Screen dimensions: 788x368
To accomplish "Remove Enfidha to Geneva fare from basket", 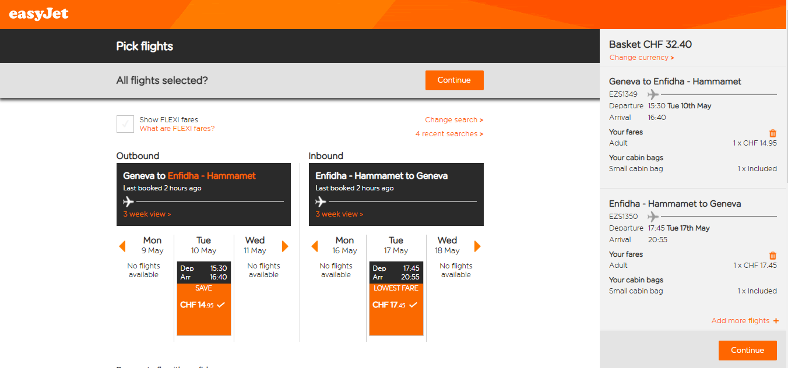I will [773, 256].
